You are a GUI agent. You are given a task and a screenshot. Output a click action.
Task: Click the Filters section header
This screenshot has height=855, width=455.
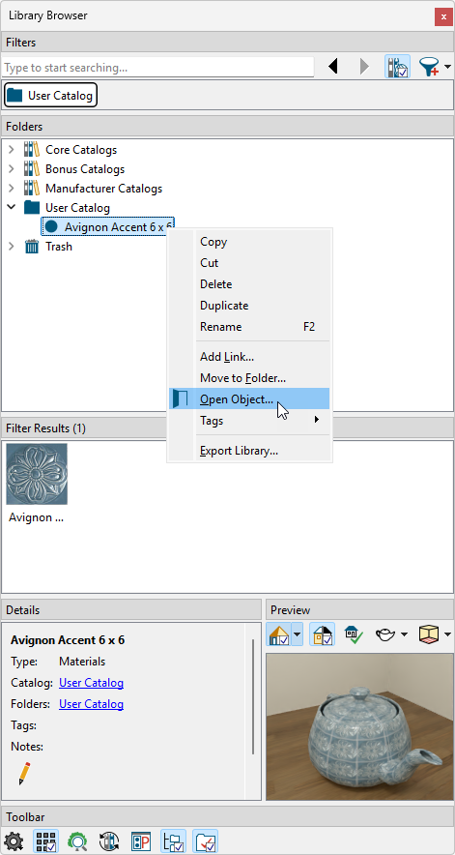tap(227, 42)
